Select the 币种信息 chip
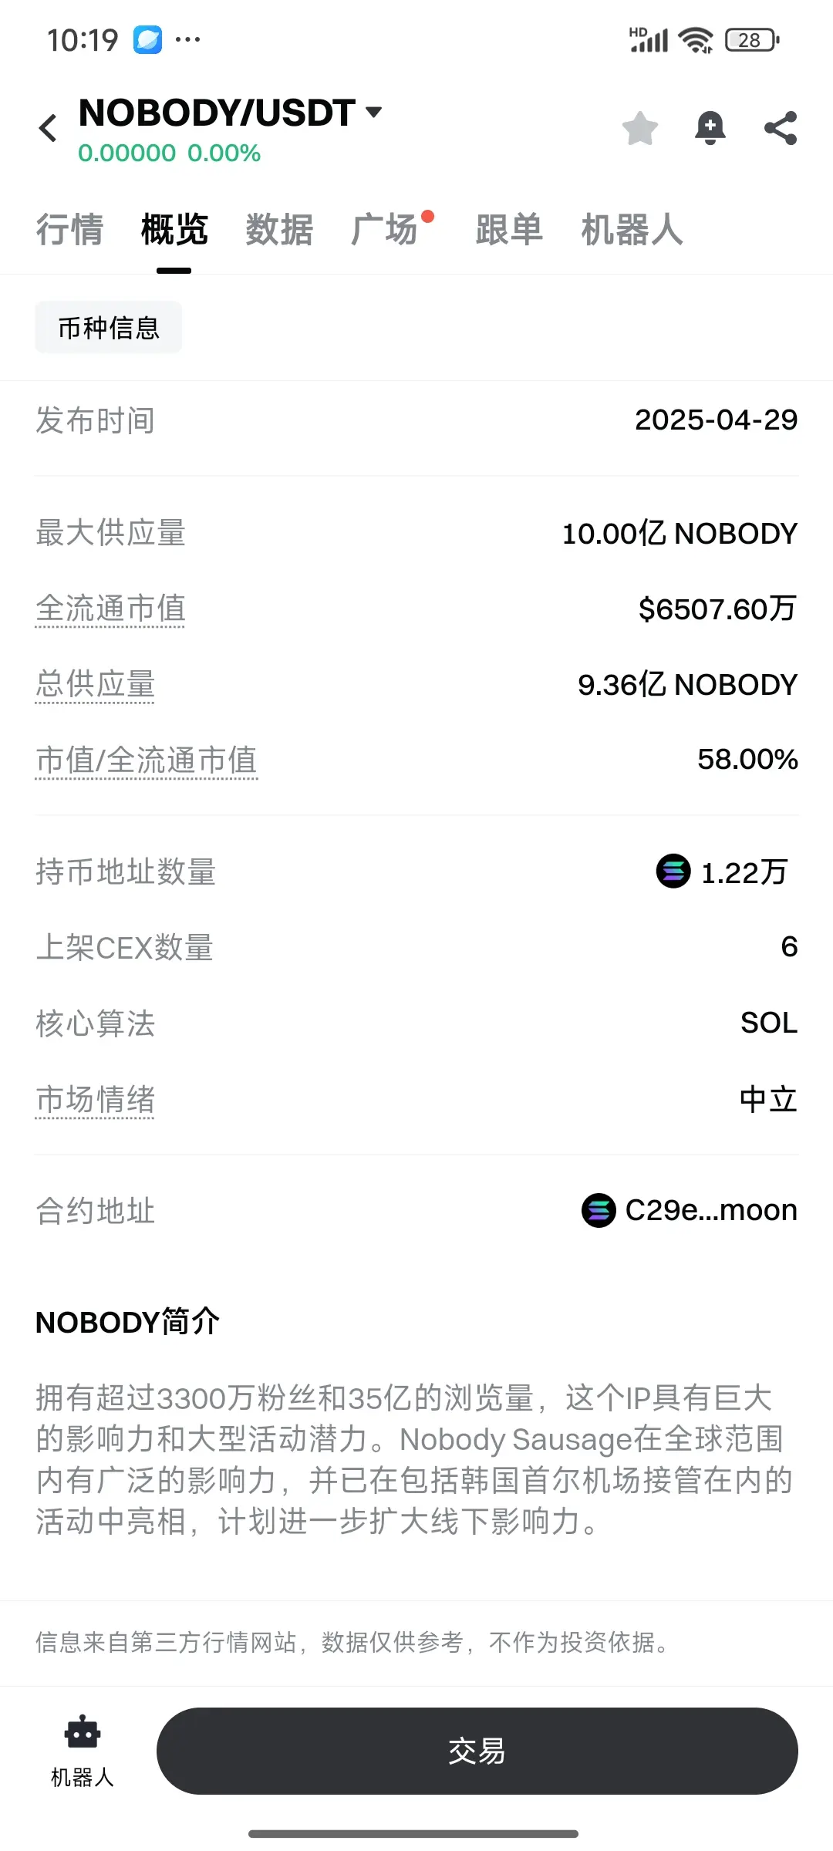Screen dimensions: 833x1851 click(x=109, y=328)
